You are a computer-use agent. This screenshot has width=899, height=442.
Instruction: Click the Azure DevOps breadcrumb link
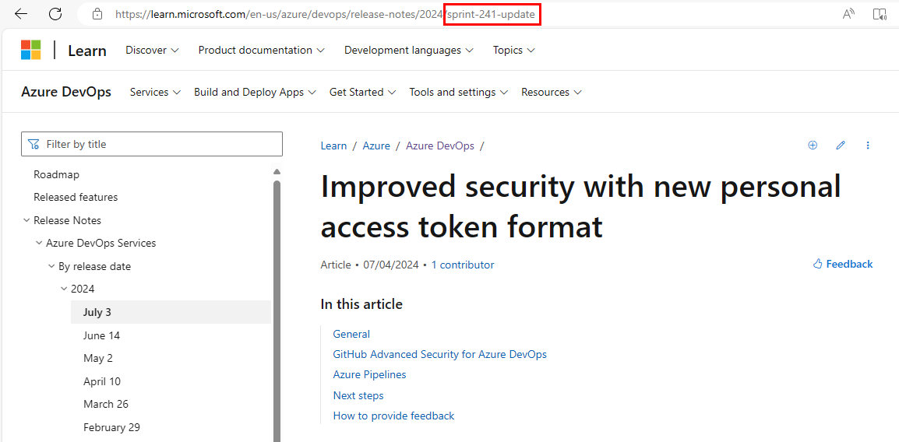(x=440, y=146)
